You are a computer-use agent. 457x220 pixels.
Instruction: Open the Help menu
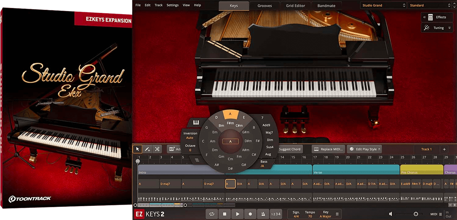(x=197, y=5)
